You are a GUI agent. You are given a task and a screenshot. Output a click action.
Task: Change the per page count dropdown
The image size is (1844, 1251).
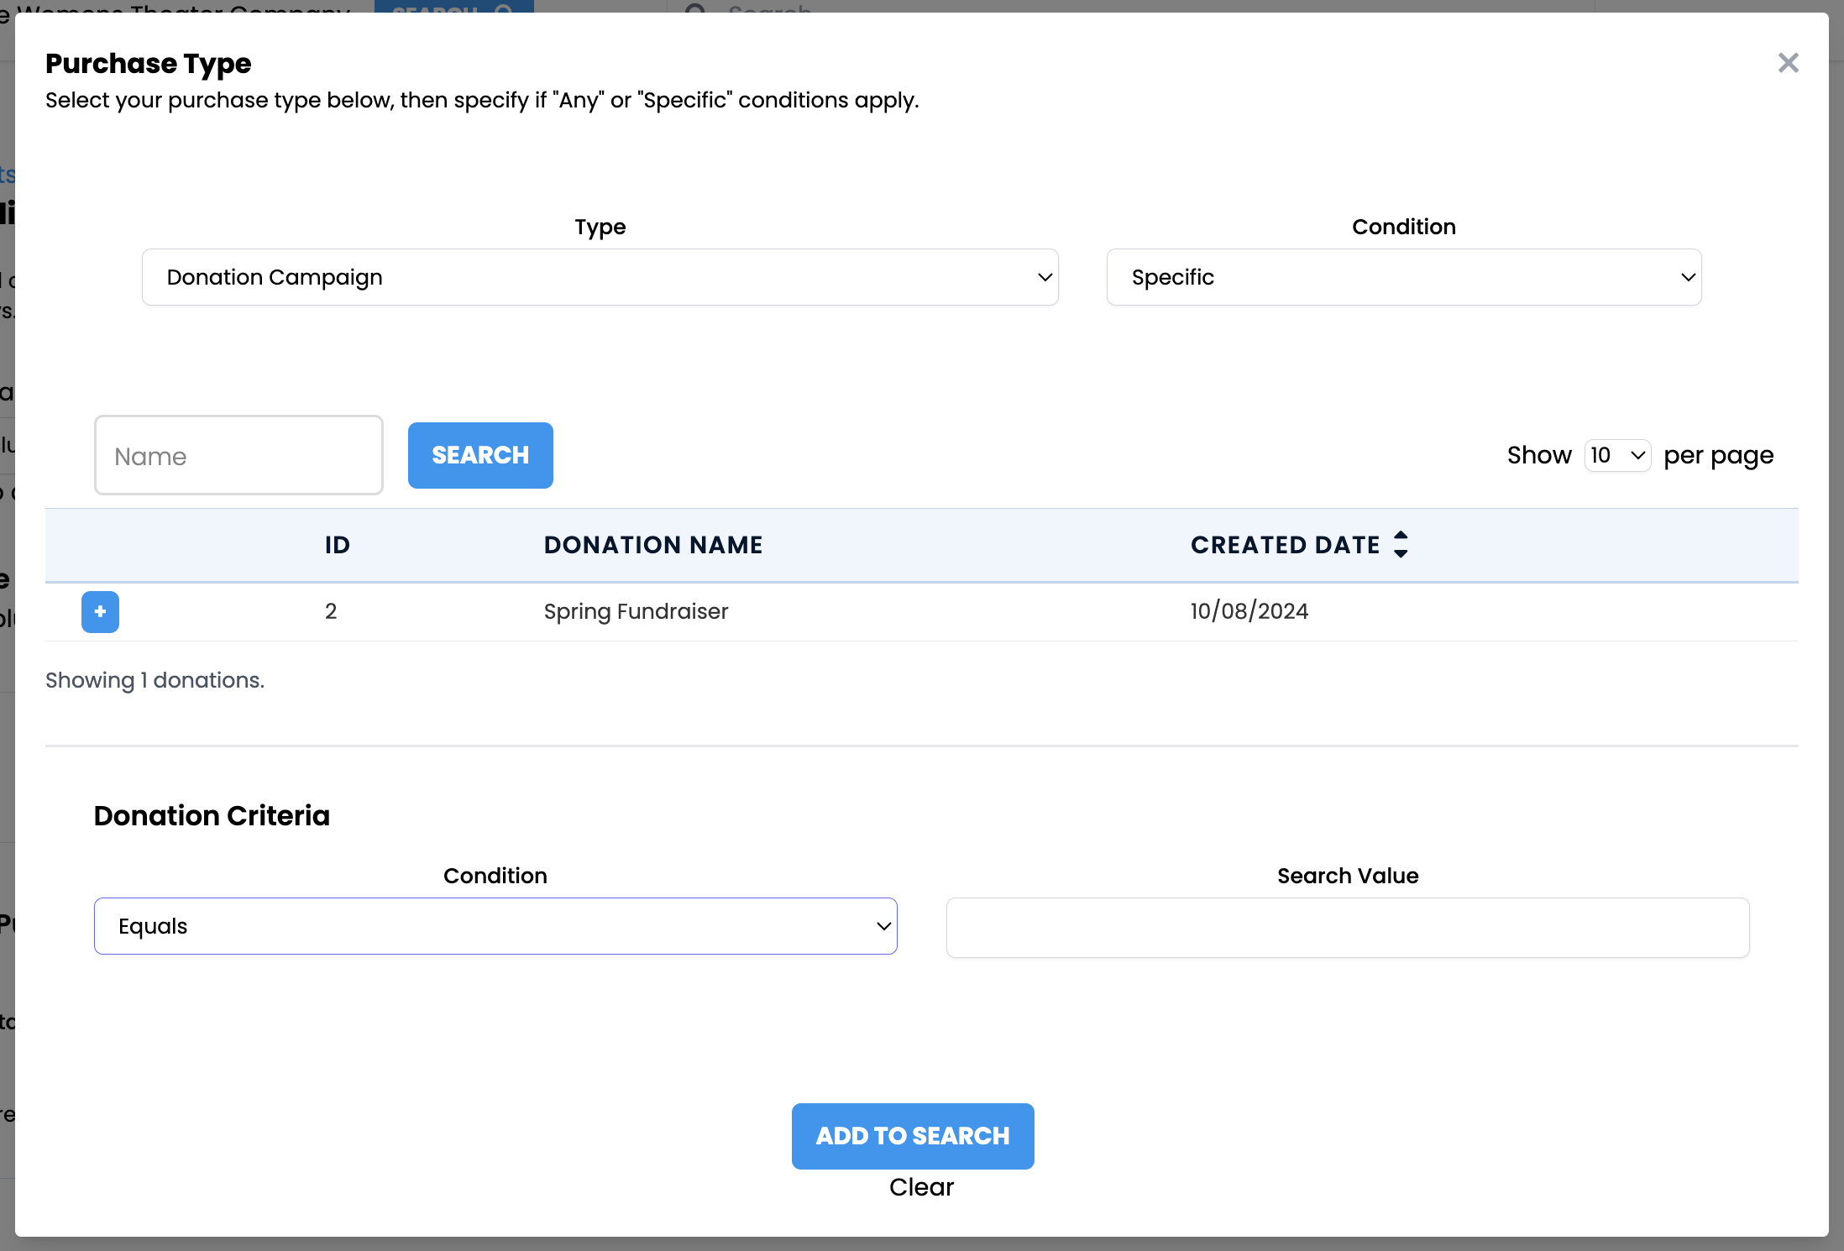click(1617, 455)
